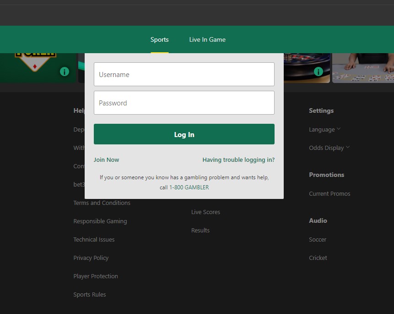The width and height of the screenshot is (394, 314).
Task: Check Live Scores
Action: pyautogui.click(x=205, y=212)
